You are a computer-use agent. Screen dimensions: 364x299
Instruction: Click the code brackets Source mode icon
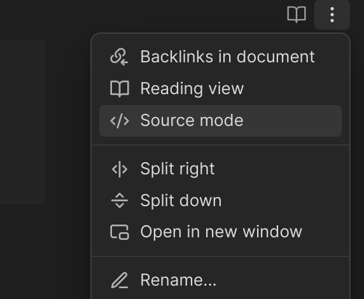click(120, 121)
